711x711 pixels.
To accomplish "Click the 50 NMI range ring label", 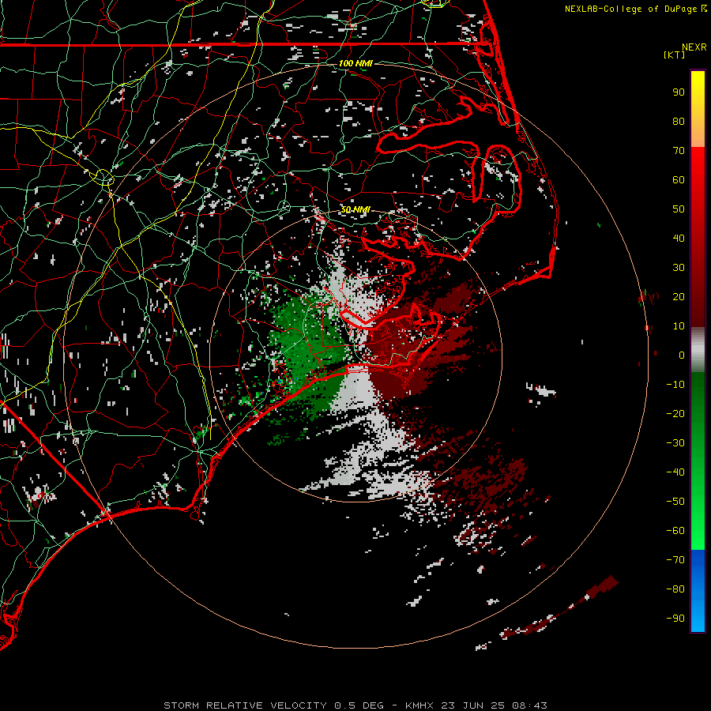I will tap(355, 209).
